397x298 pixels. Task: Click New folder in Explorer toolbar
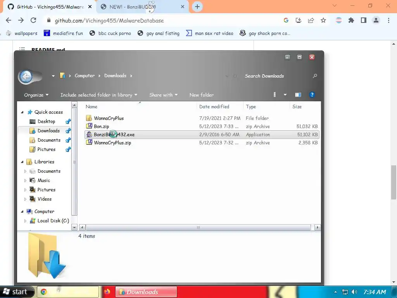(202, 95)
